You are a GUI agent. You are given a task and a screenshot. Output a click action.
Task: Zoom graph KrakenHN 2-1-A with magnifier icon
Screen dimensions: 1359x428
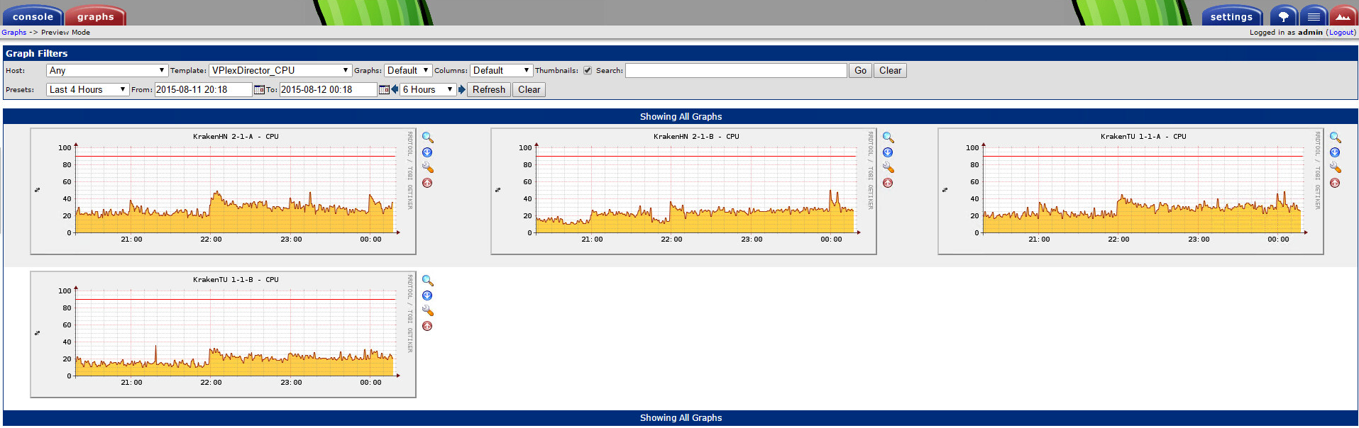(x=427, y=137)
